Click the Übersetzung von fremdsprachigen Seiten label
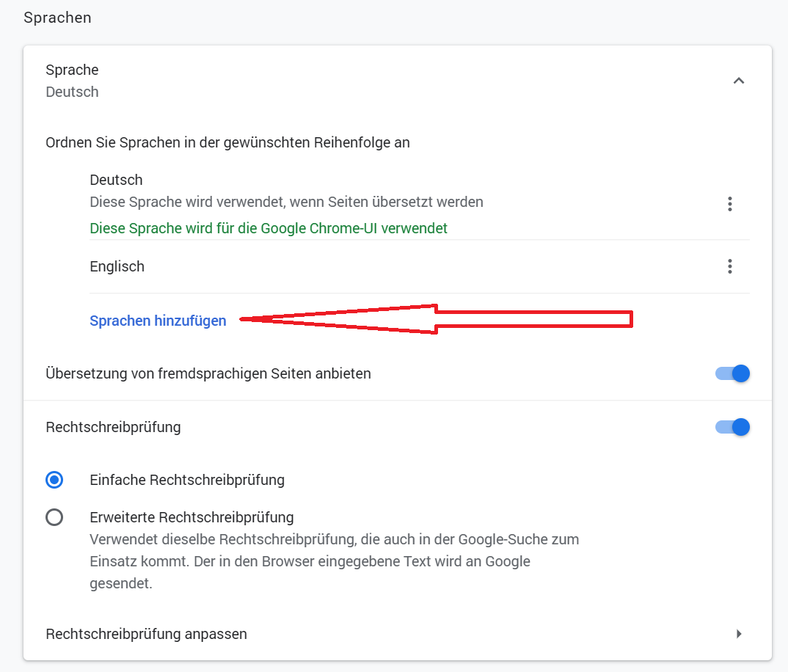788x672 pixels. click(x=208, y=373)
